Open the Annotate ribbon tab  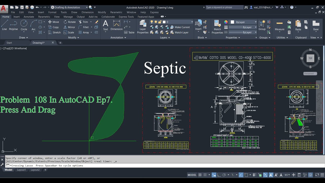click(x=29, y=17)
